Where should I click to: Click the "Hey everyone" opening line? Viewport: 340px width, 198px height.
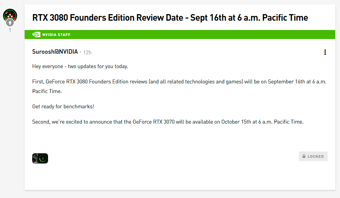(x=80, y=66)
